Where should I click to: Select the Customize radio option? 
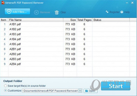[x=5, y=90]
